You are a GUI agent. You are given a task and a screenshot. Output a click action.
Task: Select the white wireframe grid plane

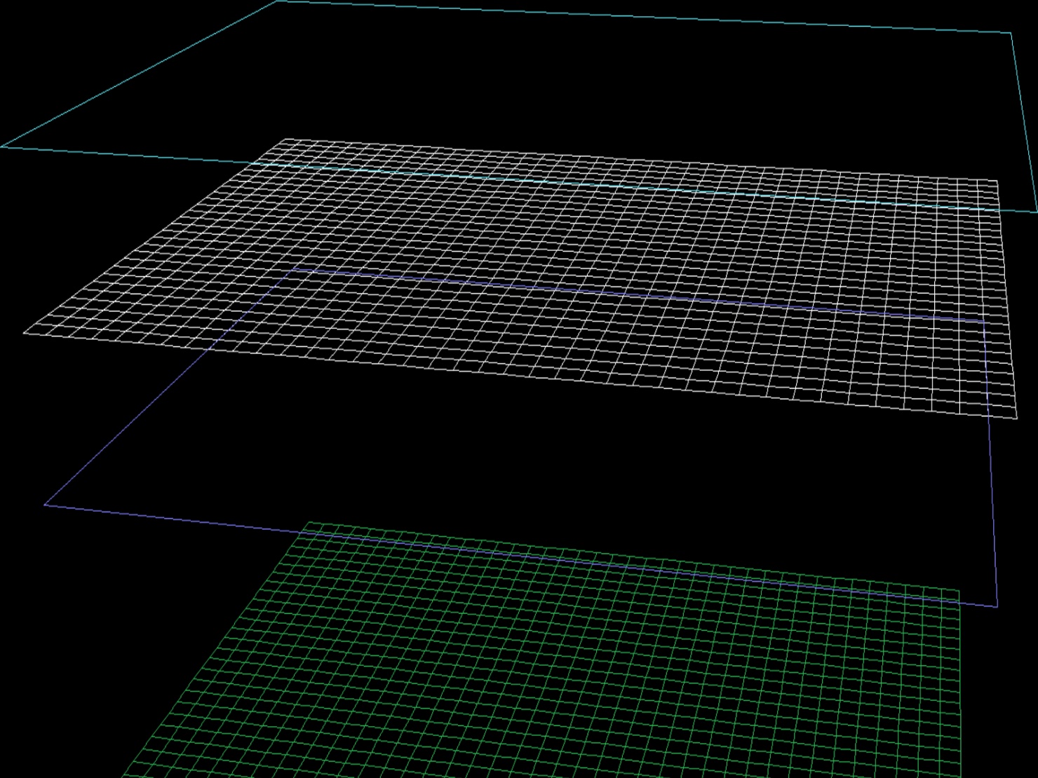click(x=520, y=279)
